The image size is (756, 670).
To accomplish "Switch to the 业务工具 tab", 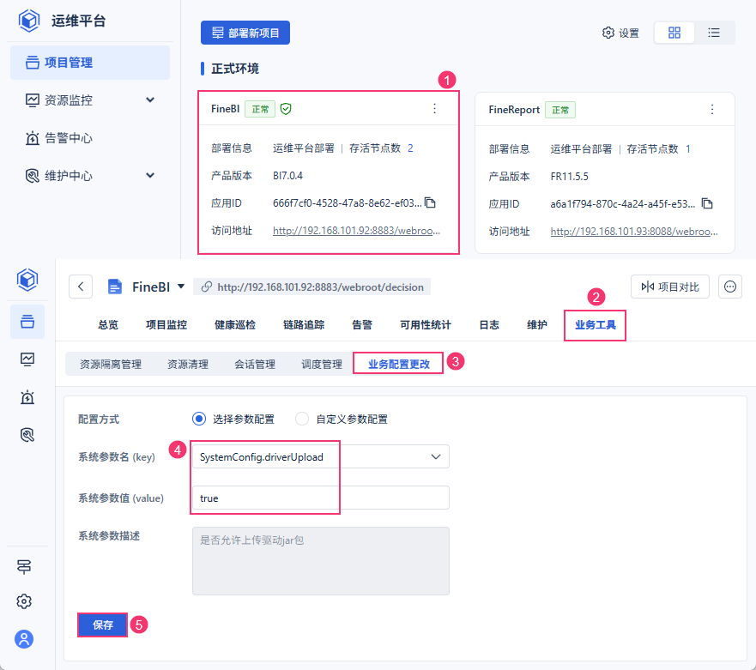I will click(595, 325).
